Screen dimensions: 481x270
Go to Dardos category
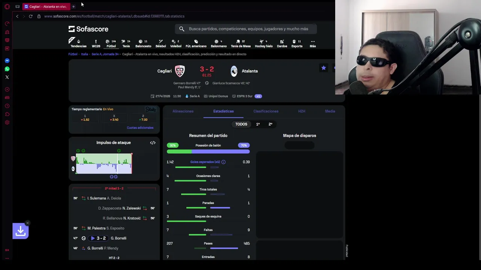tap(282, 43)
